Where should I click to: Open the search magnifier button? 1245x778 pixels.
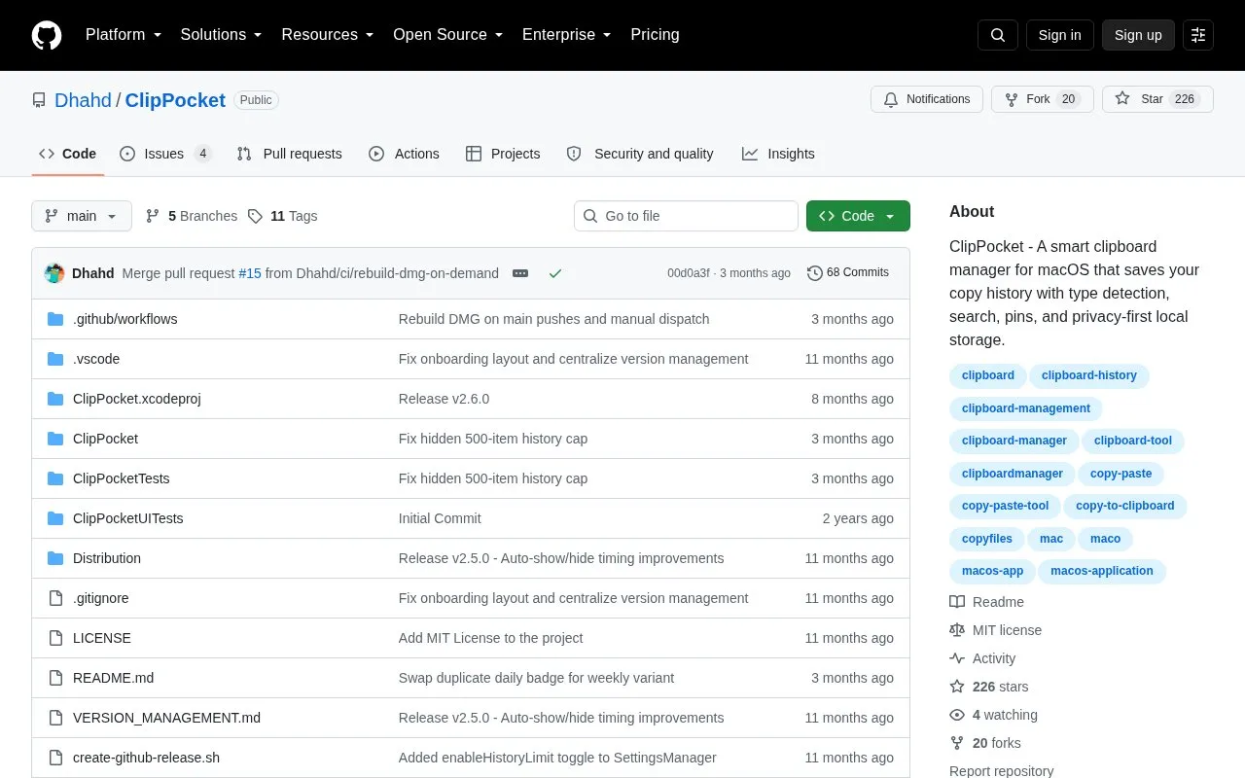click(998, 35)
